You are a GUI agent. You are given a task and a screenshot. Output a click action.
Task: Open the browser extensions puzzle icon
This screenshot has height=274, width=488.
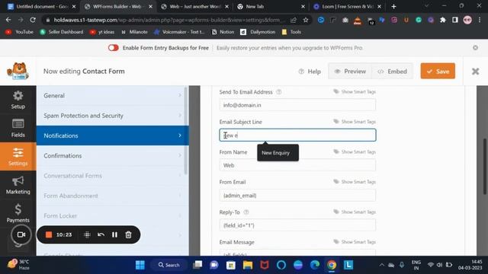pyautogui.click(x=442, y=20)
